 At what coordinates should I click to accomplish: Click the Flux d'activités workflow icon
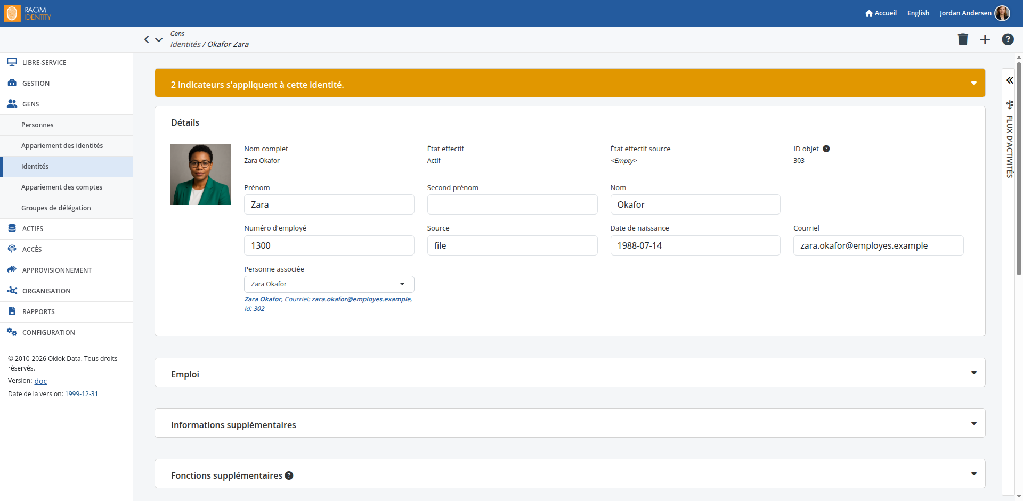click(1010, 104)
